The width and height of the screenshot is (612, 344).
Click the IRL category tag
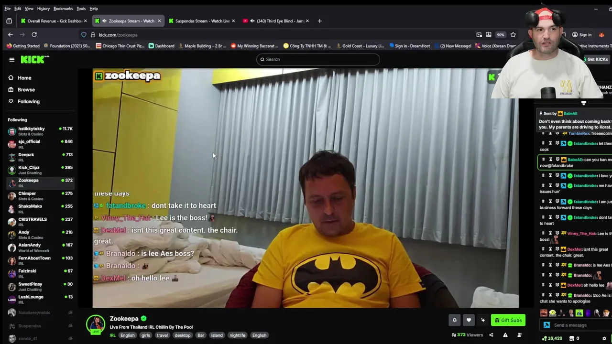click(x=113, y=335)
